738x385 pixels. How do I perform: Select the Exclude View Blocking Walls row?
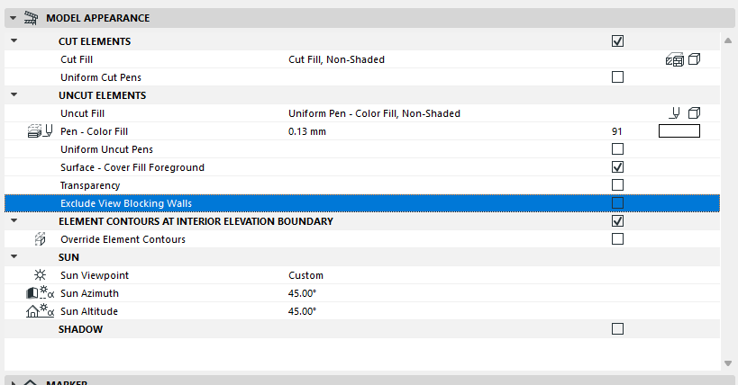point(126,203)
